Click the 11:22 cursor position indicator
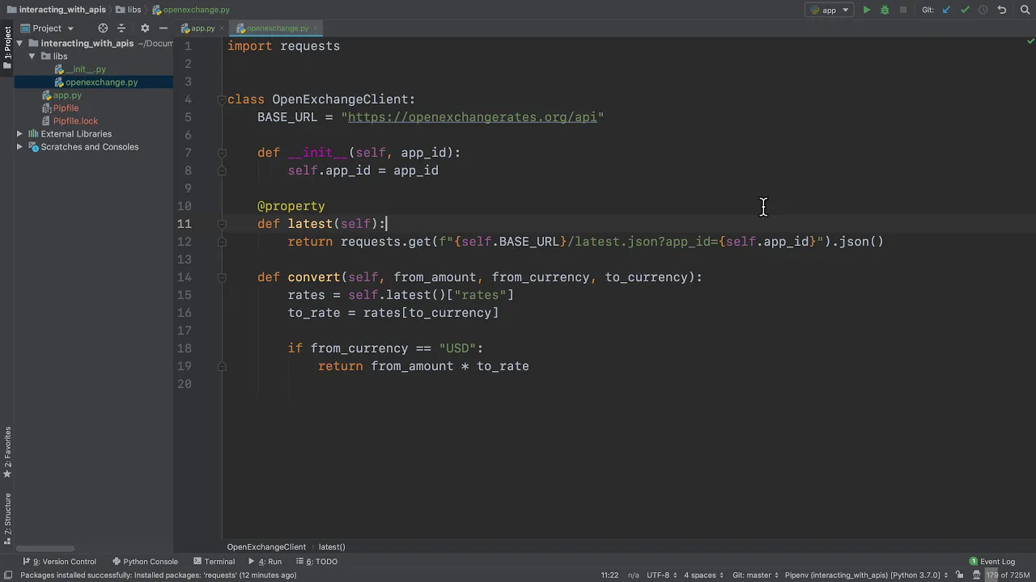The width and height of the screenshot is (1036, 582). [x=609, y=575]
